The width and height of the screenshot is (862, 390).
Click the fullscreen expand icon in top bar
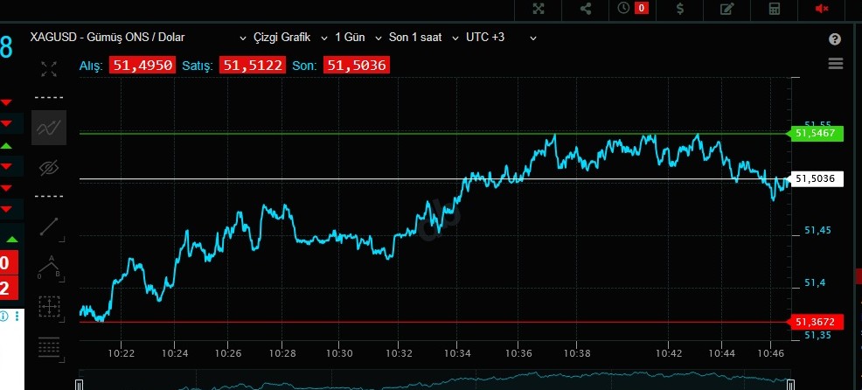pyautogui.click(x=539, y=9)
